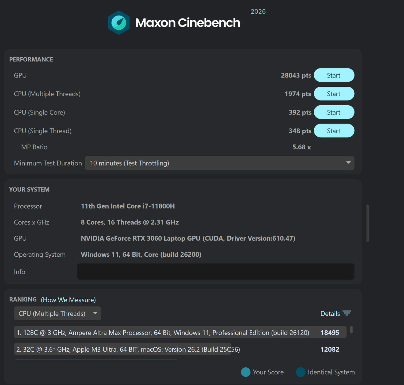Click the 2026 version label
The image size is (404, 385).
click(x=258, y=11)
